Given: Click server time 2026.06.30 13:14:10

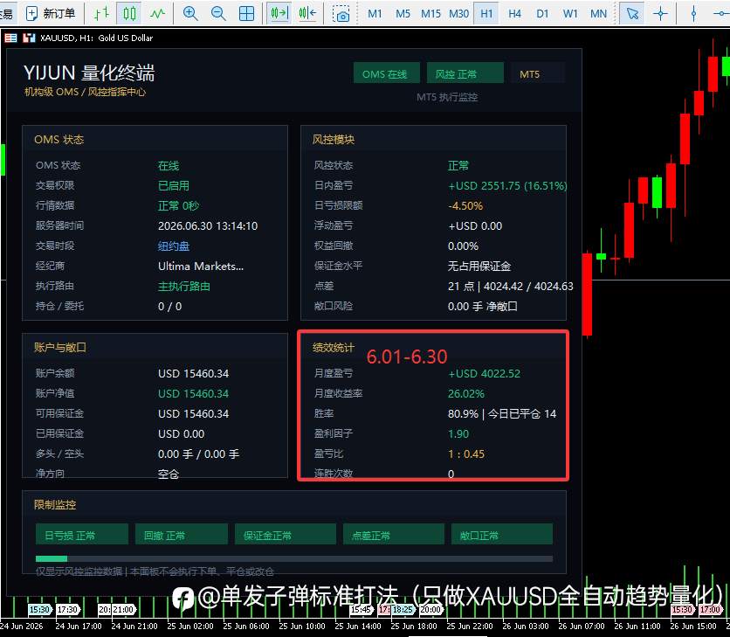Looking at the screenshot, I should pyautogui.click(x=208, y=226).
